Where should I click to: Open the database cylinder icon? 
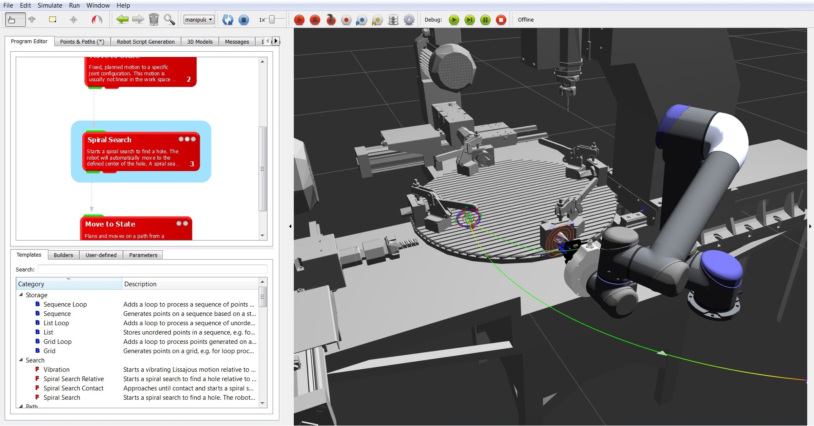393,20
